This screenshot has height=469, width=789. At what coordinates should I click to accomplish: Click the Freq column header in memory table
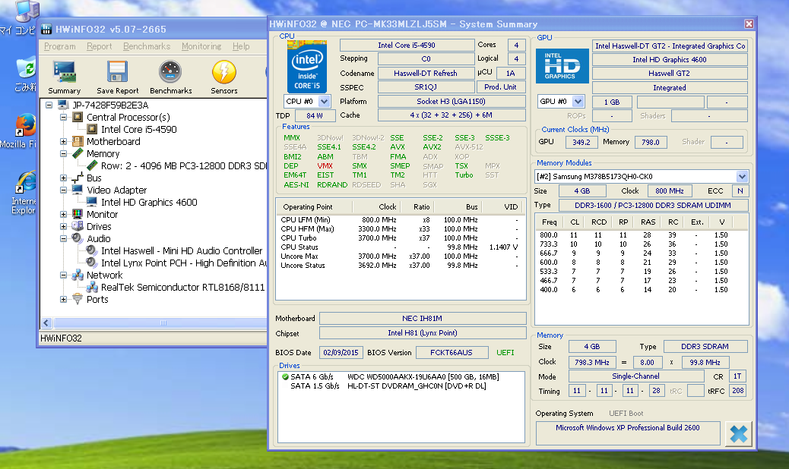tap(549, 222)
